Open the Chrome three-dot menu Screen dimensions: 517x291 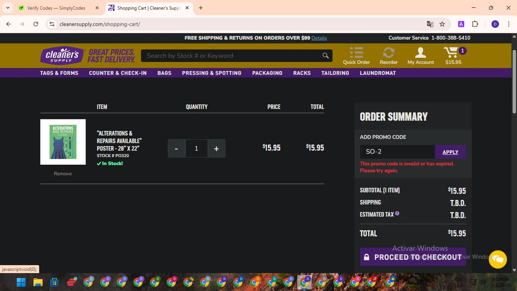pos(509,24)
